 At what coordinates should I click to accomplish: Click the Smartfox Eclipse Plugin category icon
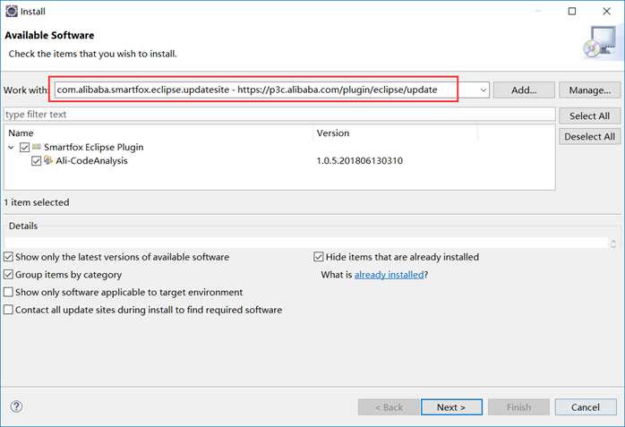click(x=37, y=147)
